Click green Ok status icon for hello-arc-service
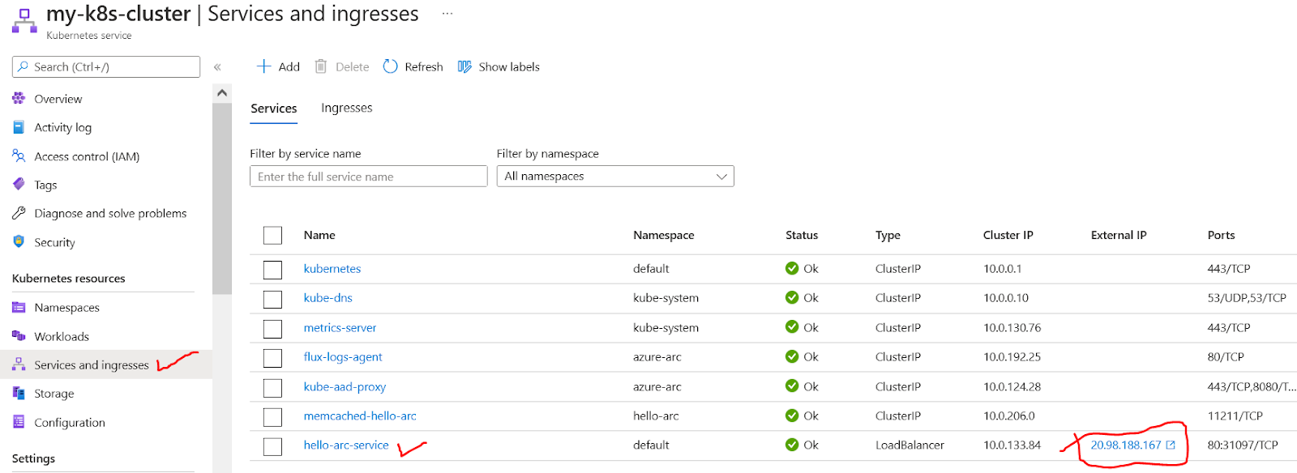Screen dimensions: 1297x473 click(792, 445)
